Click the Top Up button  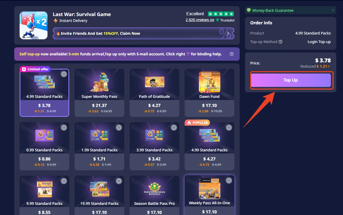point(291,80)
